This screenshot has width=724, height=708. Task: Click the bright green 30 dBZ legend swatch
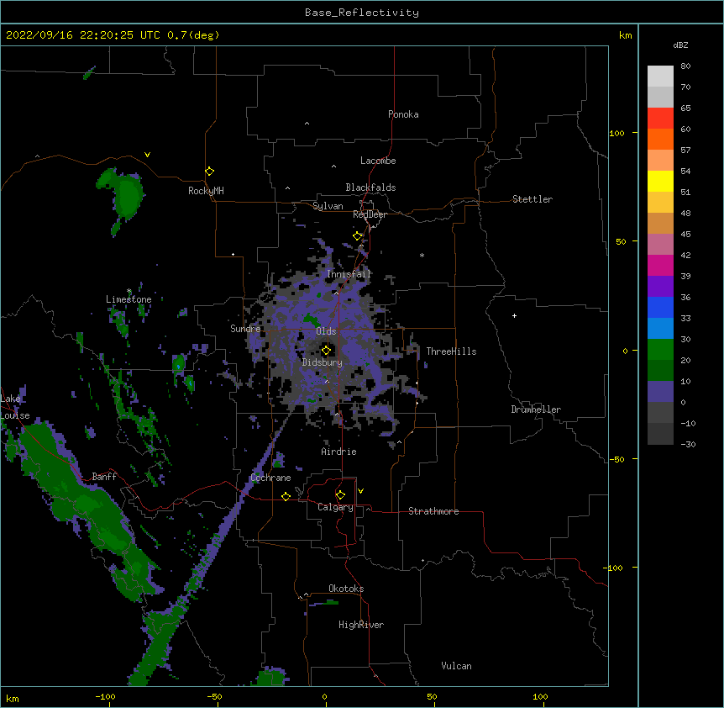tap(660, 350)
